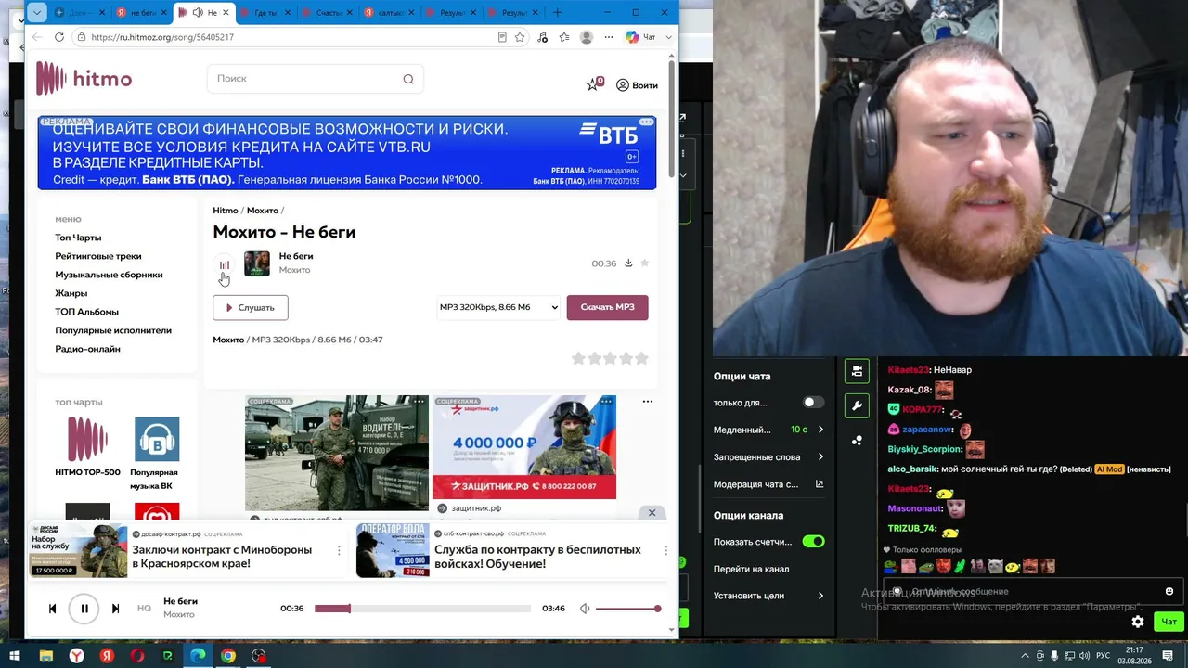Skip to the next track in the player

[115, 609]
